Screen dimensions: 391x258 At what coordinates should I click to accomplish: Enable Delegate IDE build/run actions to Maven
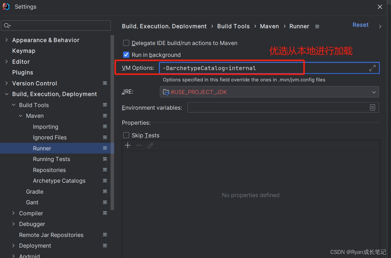coord(126,43)
